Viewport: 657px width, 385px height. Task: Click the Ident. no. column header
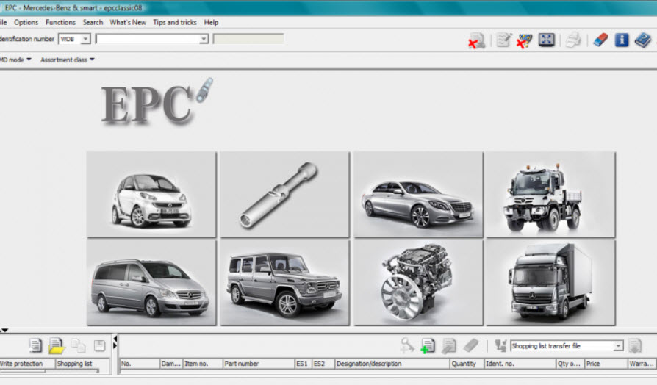[520, 364]
